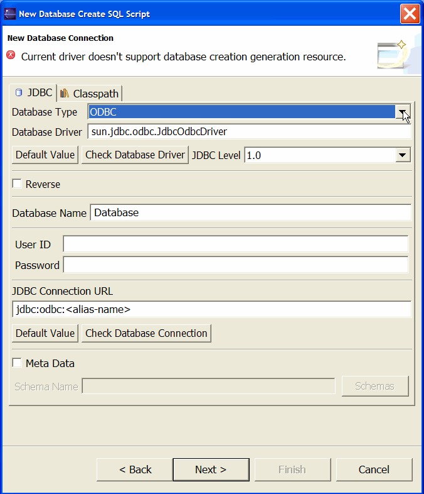The height and width of the screenshot is (494, 424).
Task: Click the Next > button
Action: click(211, 469)
